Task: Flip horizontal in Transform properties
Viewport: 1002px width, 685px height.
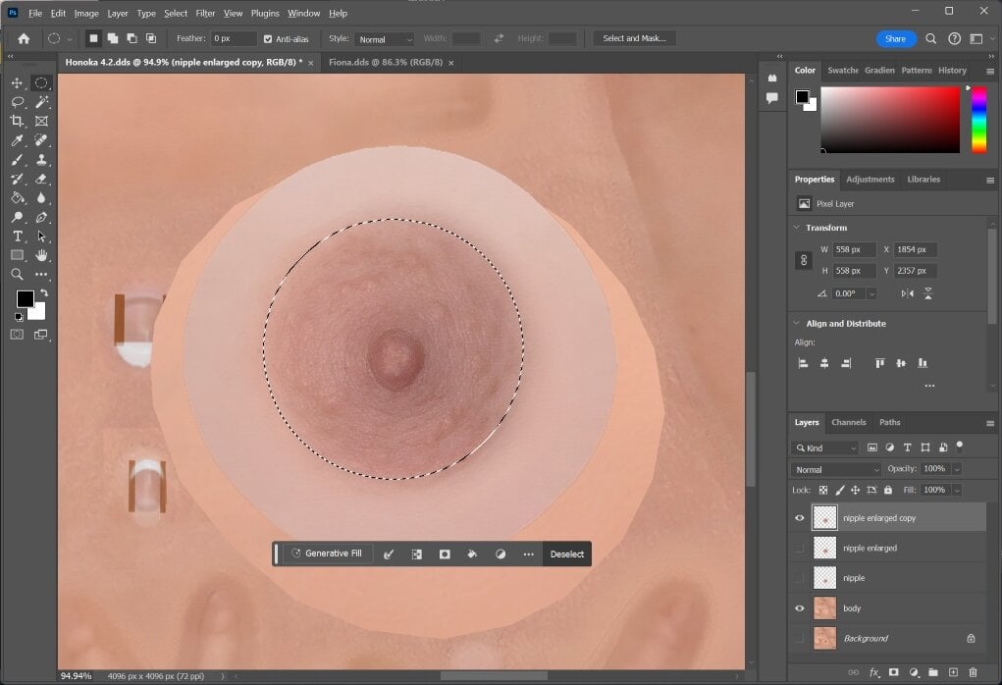Action: tap(908, 293)
